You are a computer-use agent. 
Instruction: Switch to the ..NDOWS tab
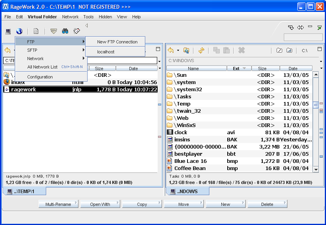click(x=187, y=191)
